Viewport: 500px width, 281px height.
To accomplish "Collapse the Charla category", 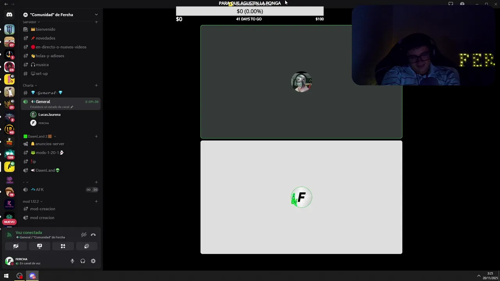I will pyautogui.click(x=30, y=85).
